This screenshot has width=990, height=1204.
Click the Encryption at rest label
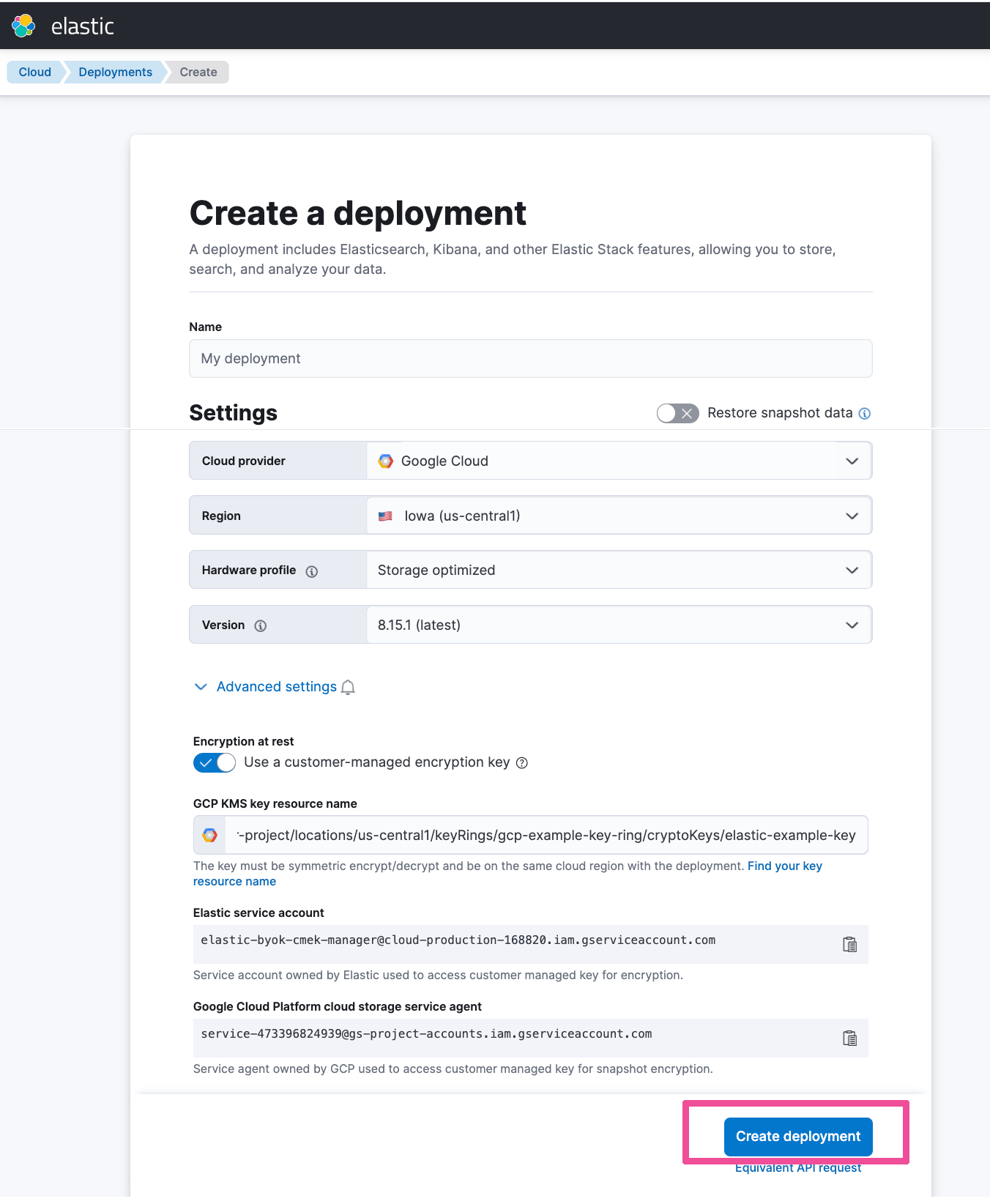click(x=244, y=742)
